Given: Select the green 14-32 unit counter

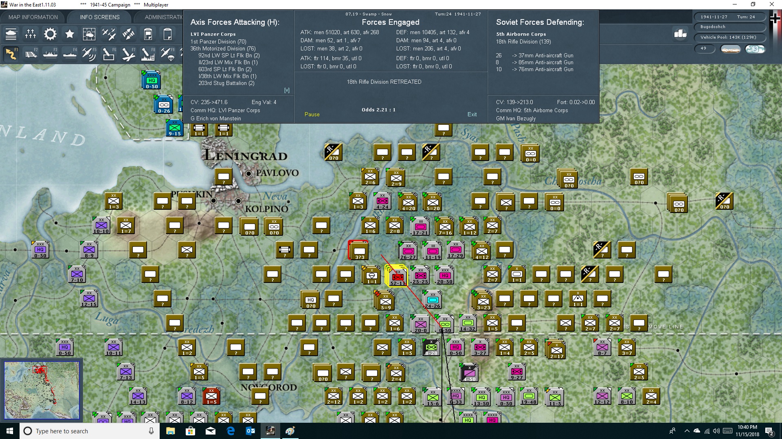Looking at the screenshot, I should pyautogui.click(x=467, y=322).
